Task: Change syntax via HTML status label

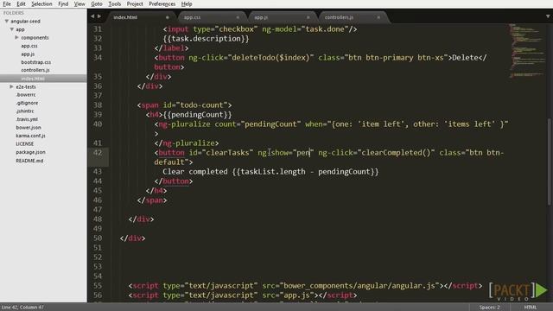Action: 530,308
